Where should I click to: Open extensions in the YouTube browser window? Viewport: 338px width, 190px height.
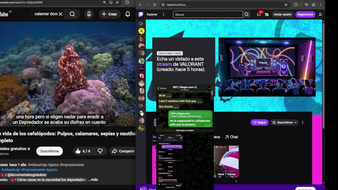127,2
